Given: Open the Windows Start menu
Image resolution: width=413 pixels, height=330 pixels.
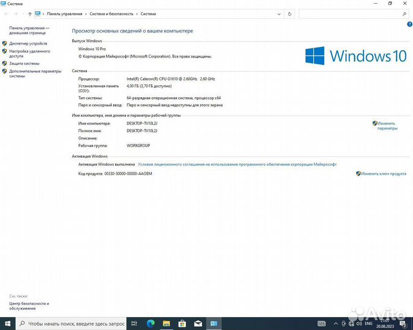Looking at the screenshot, I should [7, 324].
